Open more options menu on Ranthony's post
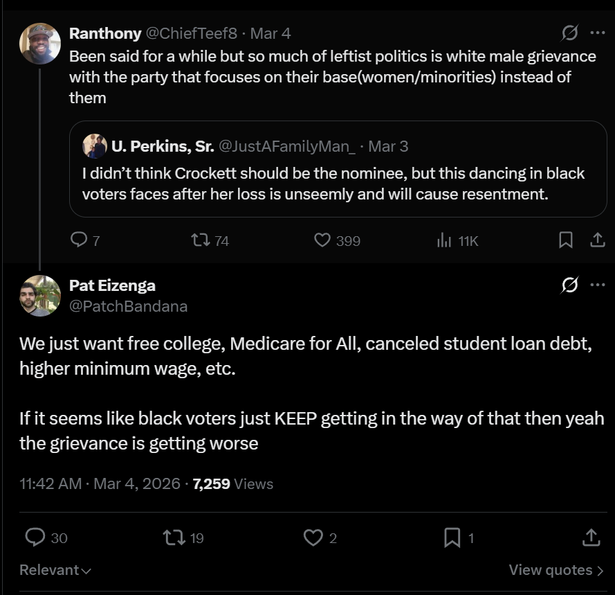The height and width of the screenshot is (595, 615). (597, 33)
